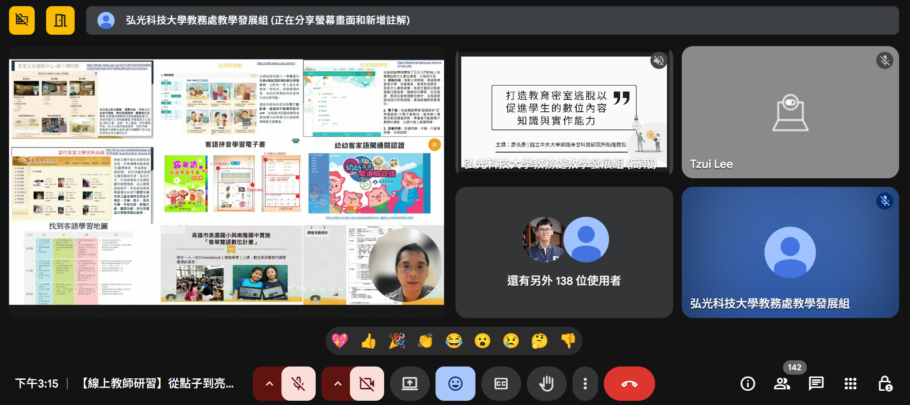Click the 138 other users tile
Image resolution: width=910 pixels, height=405 pixels.
[564, 252]
